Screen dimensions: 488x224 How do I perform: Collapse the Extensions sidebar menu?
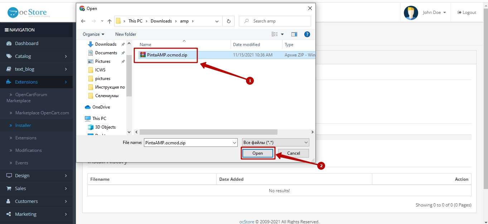click(x=37, y=82)
